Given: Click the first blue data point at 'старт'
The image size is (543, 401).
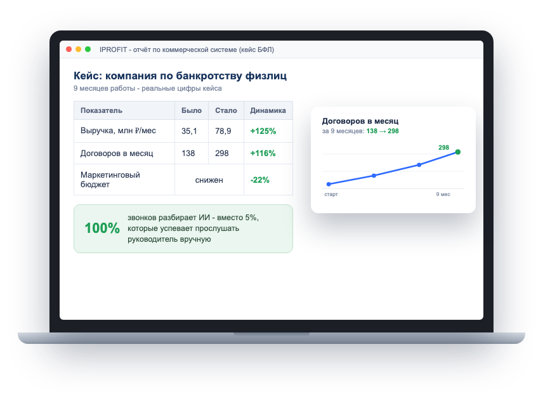Looking at the screenshot, I should point(329,184).
